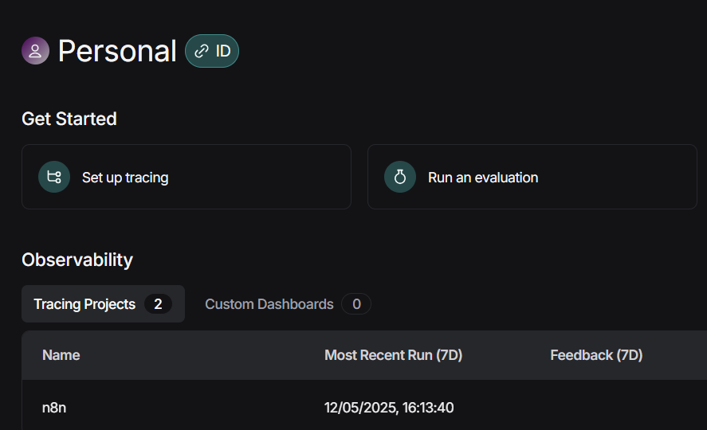Screen dimensions: 707x430
Task: Click the Custom Dashboards count badge 0
Action: coord(356,304)
